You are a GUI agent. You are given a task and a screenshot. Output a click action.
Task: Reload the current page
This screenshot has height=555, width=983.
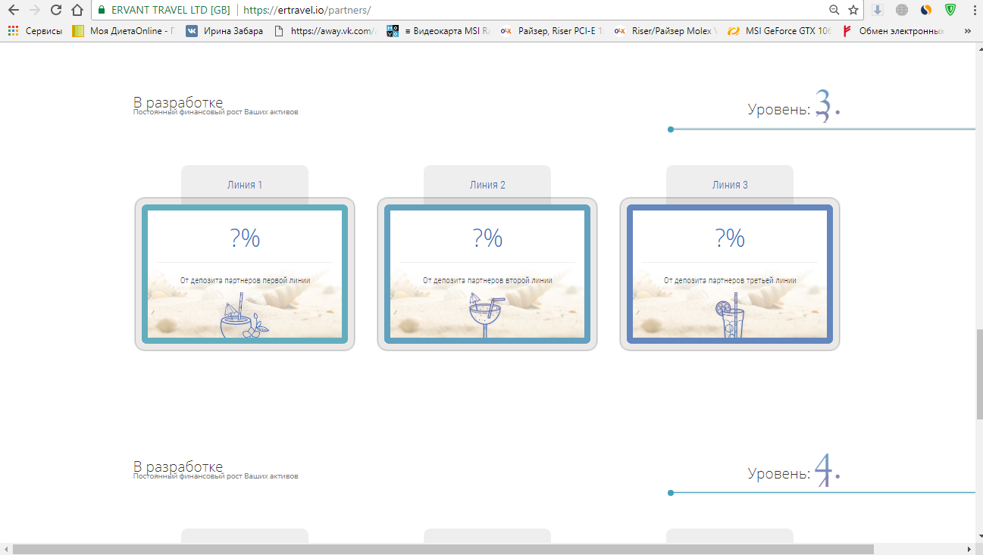pyautogui.click(x=55, y=10)
